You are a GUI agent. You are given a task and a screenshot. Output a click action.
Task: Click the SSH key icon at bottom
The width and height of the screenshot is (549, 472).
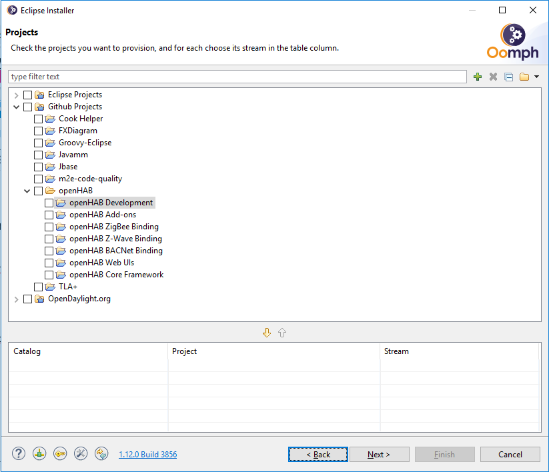pos(60,454)
